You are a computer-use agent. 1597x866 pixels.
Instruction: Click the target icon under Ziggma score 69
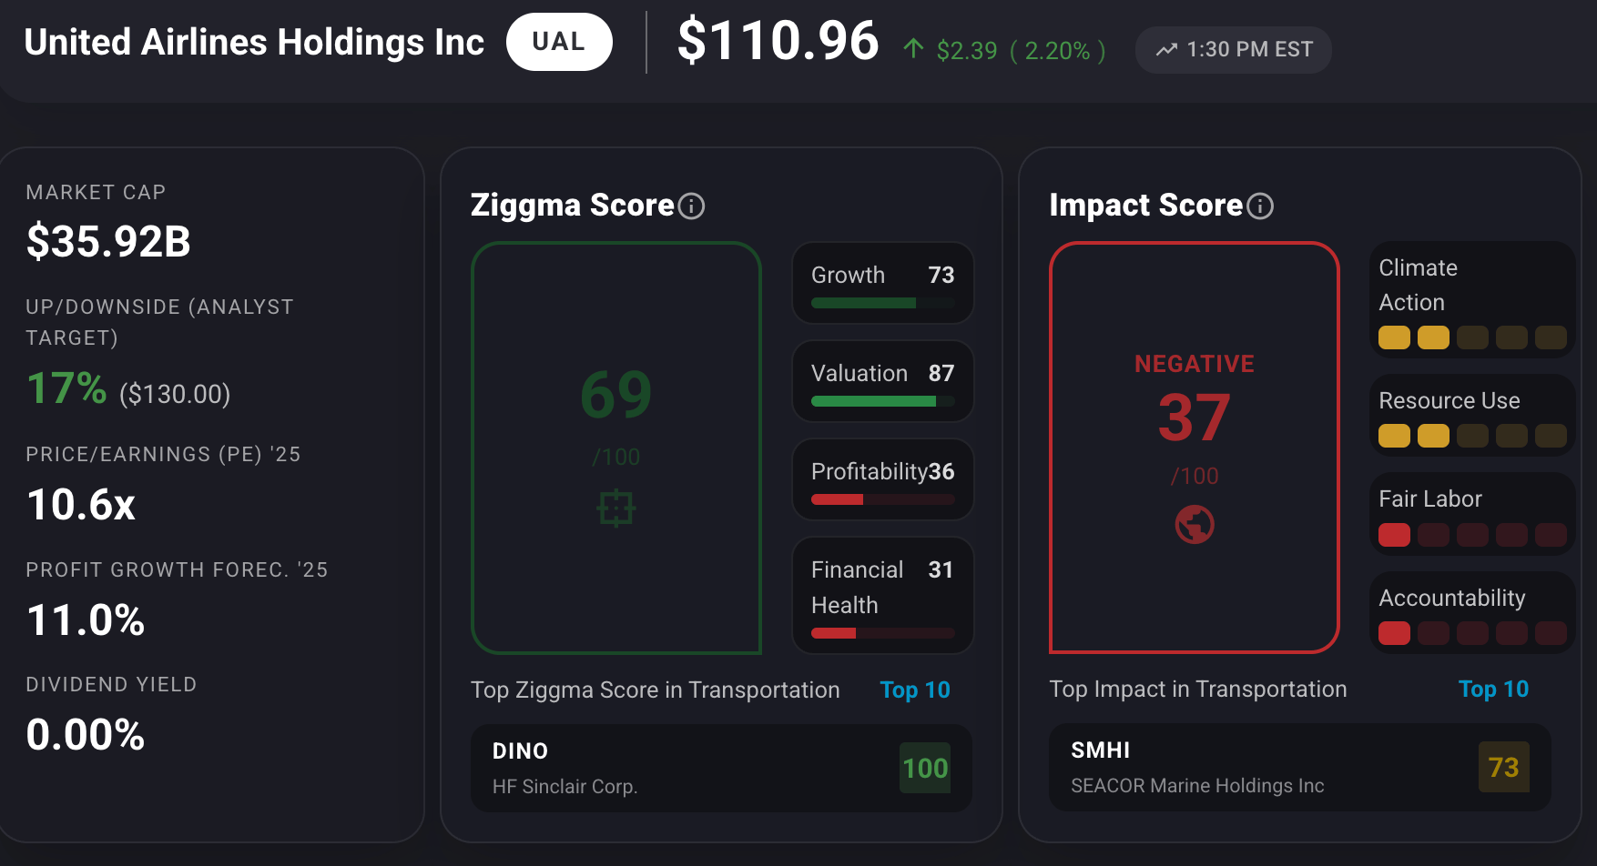(x=616, y=508)
